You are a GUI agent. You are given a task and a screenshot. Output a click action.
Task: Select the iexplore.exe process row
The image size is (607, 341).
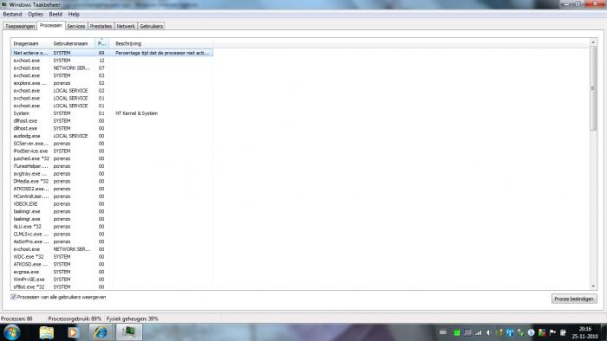pos(112,83)
